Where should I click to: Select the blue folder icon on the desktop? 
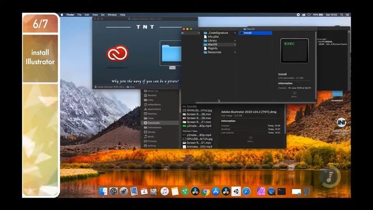click(x=337, y=93)
